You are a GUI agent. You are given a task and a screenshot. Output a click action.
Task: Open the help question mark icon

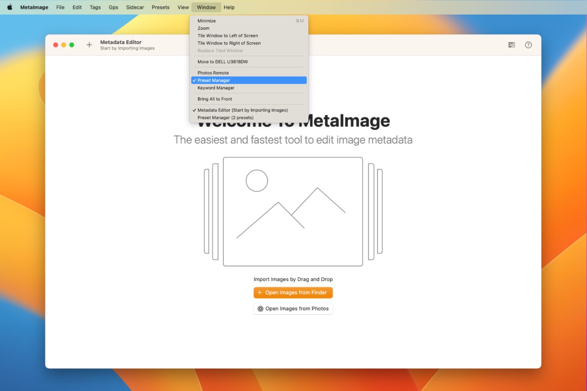coord(528,45)
